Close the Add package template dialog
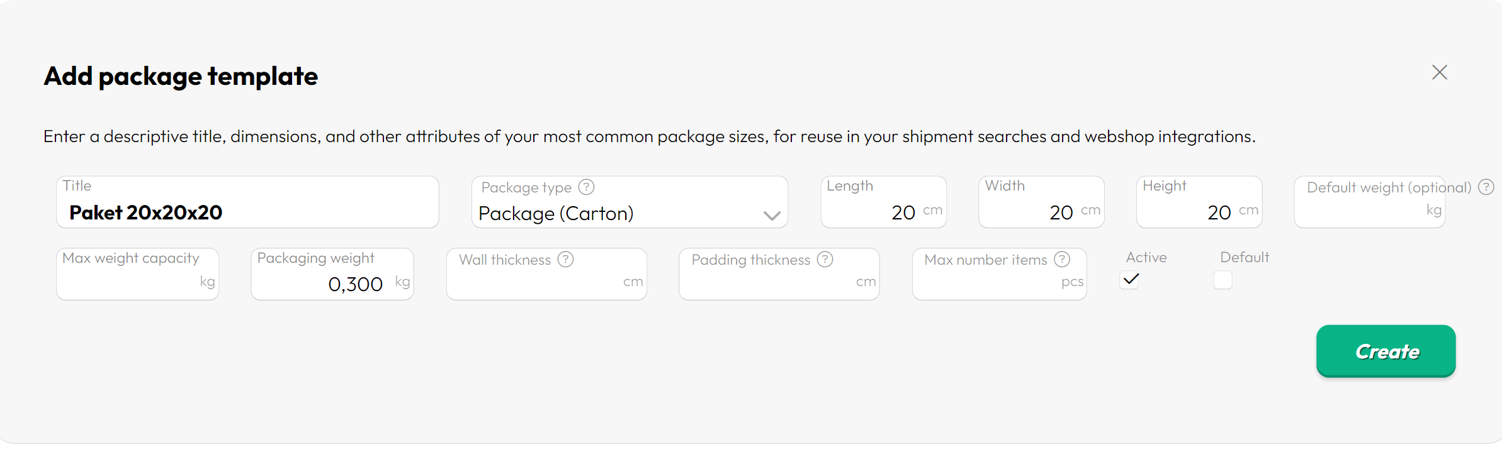 [x=1439, y=72]
